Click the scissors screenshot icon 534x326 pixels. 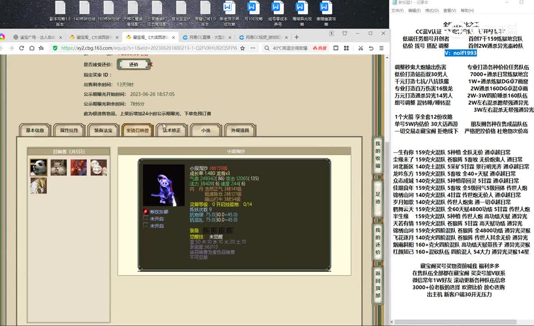click(x=361, y=48)
